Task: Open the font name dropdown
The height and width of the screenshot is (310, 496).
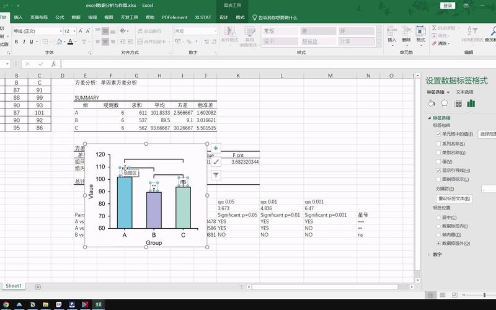Action: pos(61,31)
